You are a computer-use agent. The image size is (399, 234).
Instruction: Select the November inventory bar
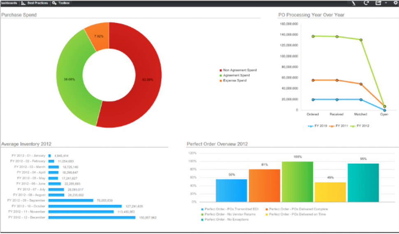pyautogui.click(x=81, y=212)
